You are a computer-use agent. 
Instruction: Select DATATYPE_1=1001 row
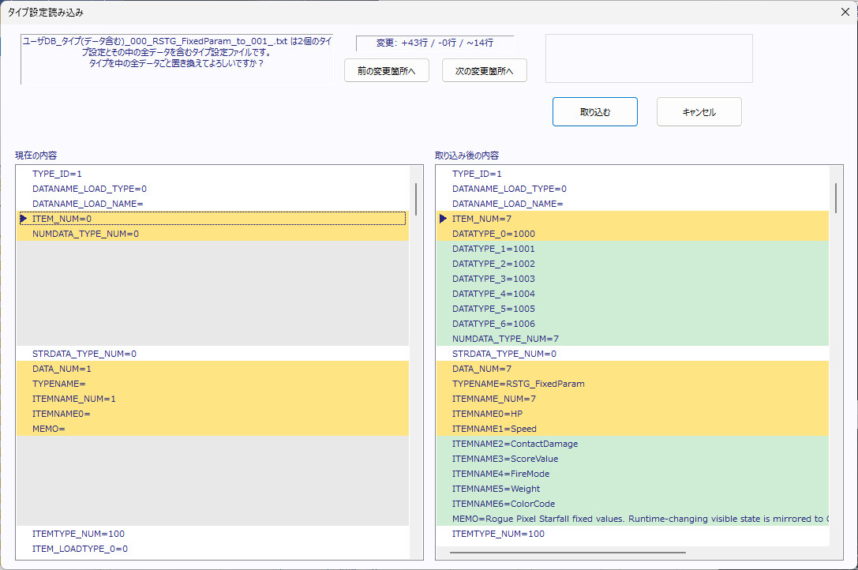pyautogui.click(x=632, y=249)
